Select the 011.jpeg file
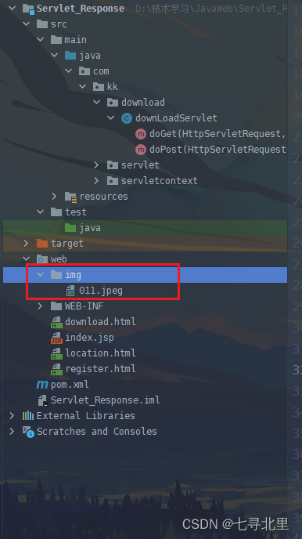The width and height of the screenshot is (302, 539). [101, 291]
